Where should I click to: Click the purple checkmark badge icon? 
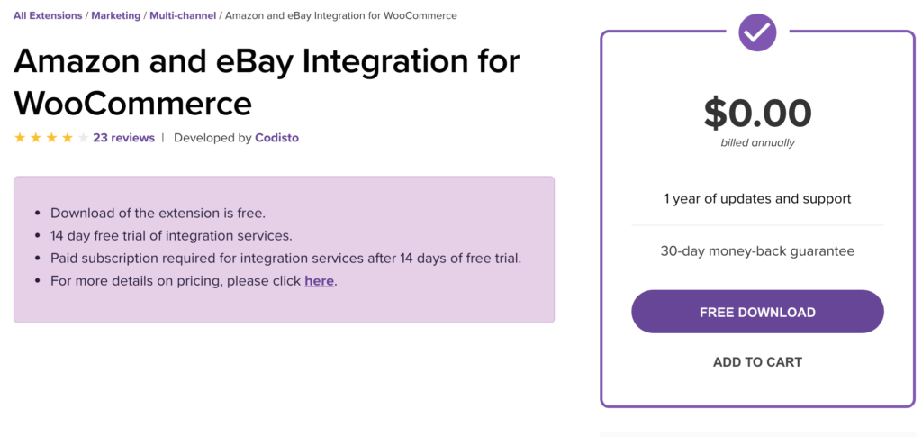pyautogui.click(x=757, y=32)
